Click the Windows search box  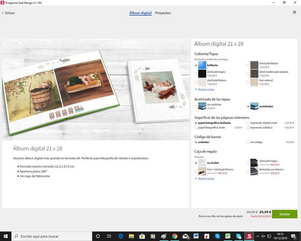[50, 236]
